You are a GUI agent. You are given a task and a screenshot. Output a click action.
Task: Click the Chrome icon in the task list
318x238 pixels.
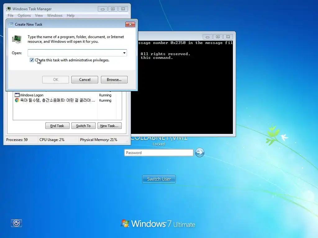point(17,100)
